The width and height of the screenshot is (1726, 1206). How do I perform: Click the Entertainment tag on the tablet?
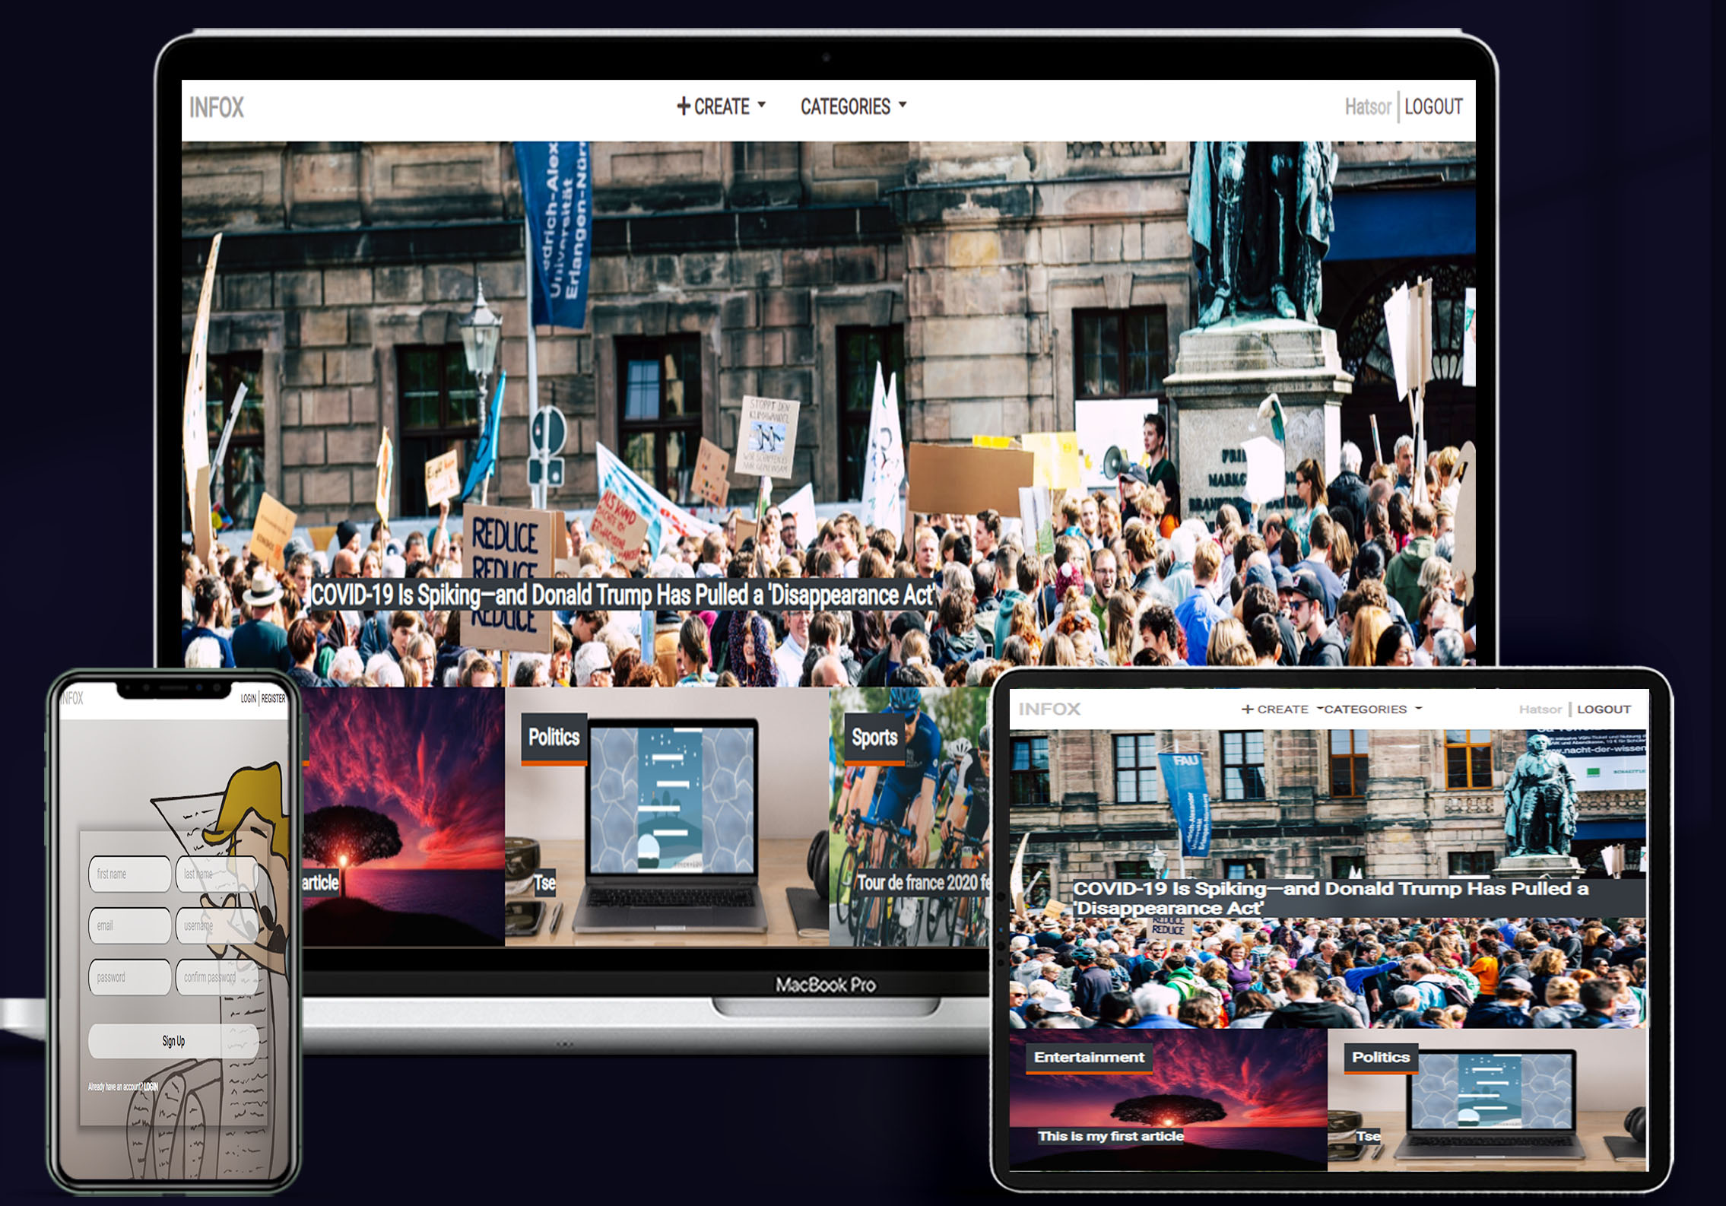click(x=1089, y=1057)
